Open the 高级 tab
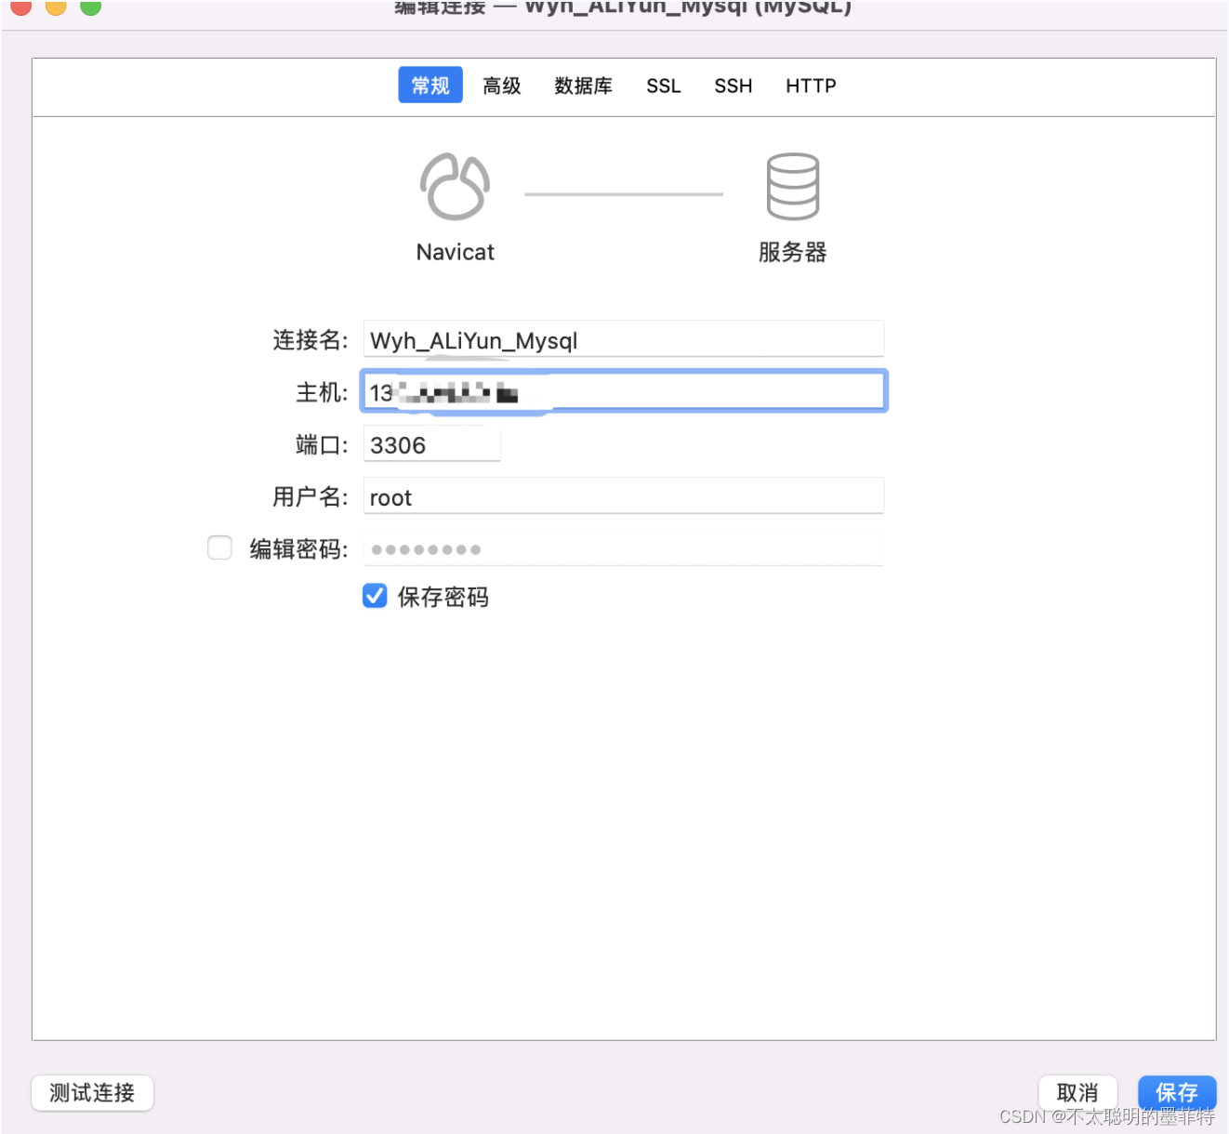 point(502,86)
